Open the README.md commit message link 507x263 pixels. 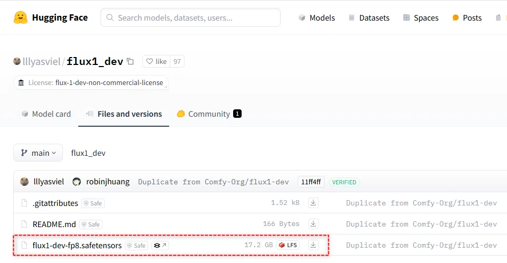click(421, 224)
